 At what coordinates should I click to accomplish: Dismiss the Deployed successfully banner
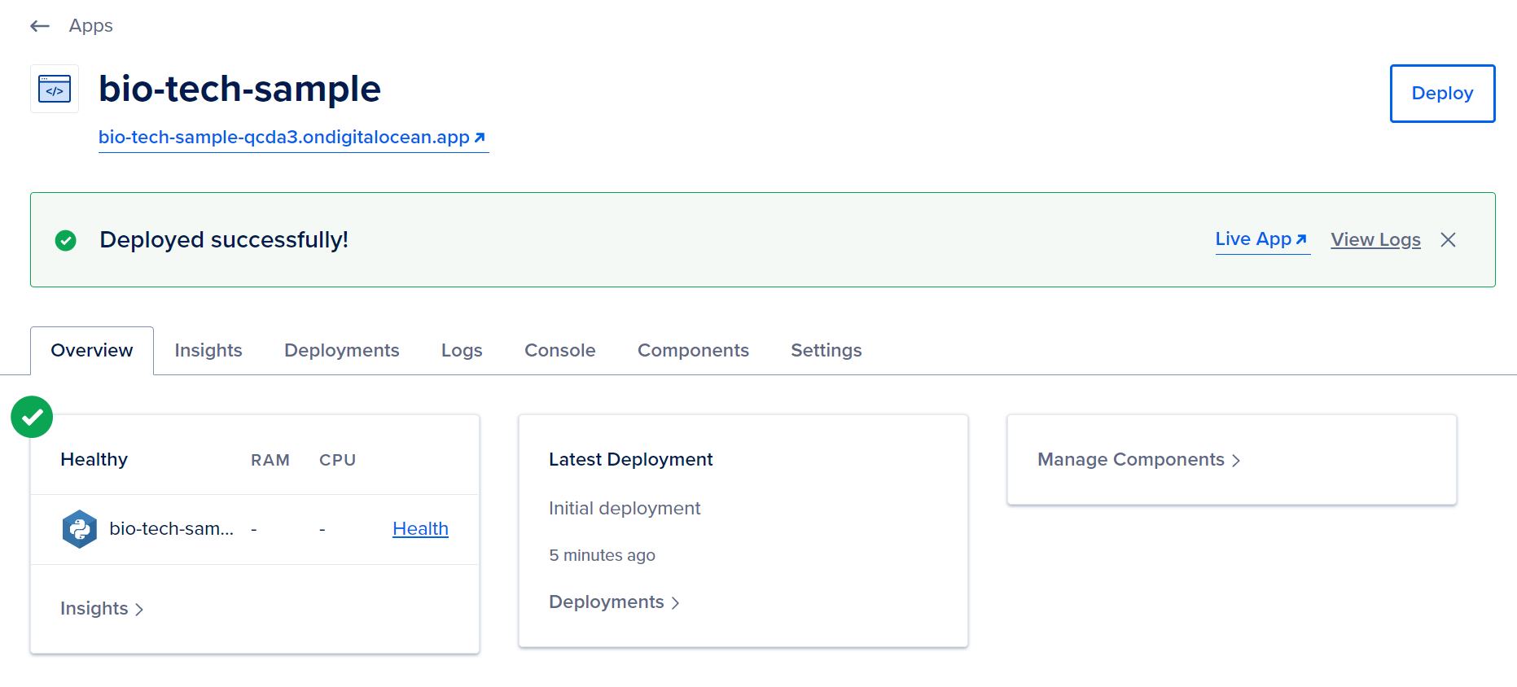1448,239
